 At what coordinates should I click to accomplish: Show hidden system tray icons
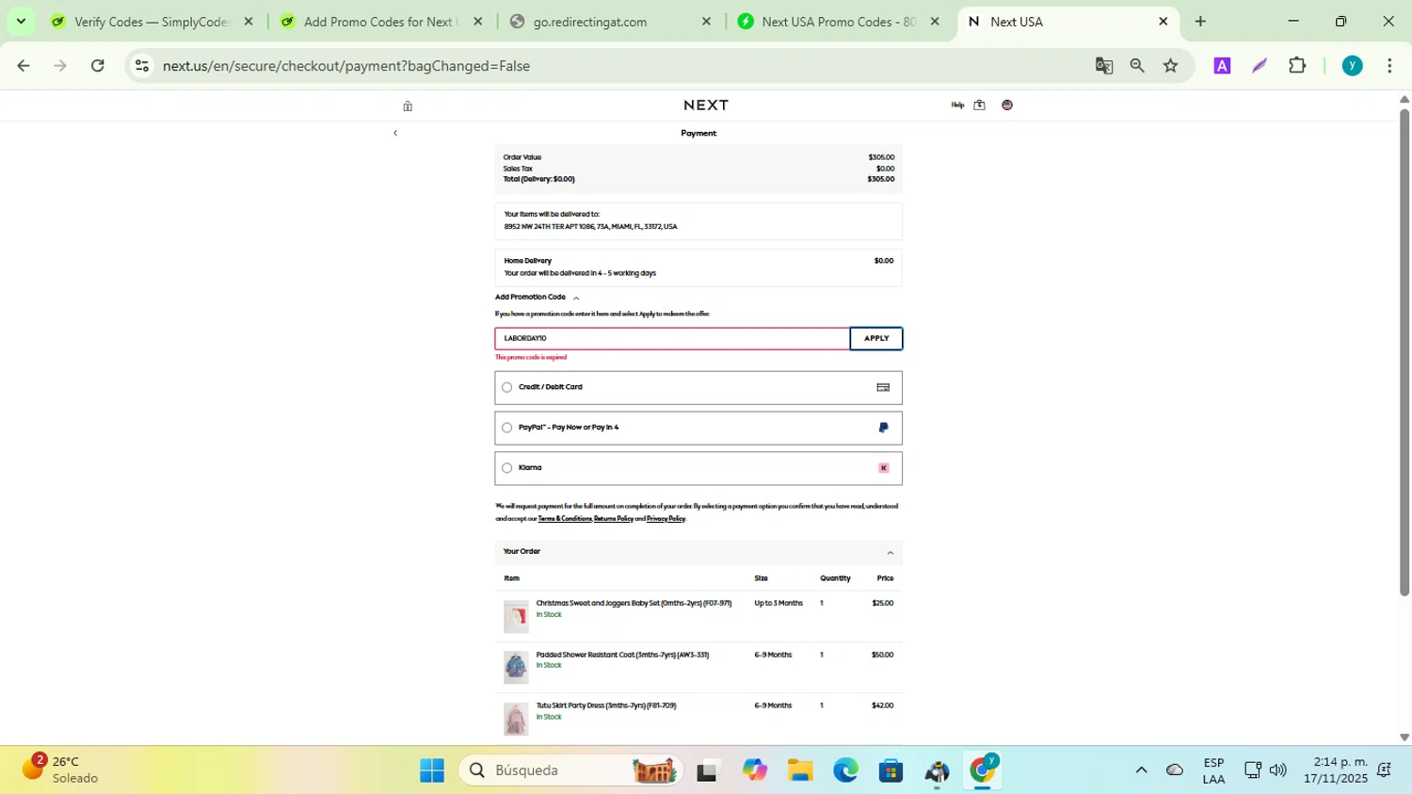point(1141,770)
